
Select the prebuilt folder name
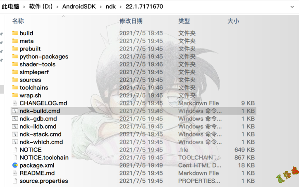pos(30,49)
